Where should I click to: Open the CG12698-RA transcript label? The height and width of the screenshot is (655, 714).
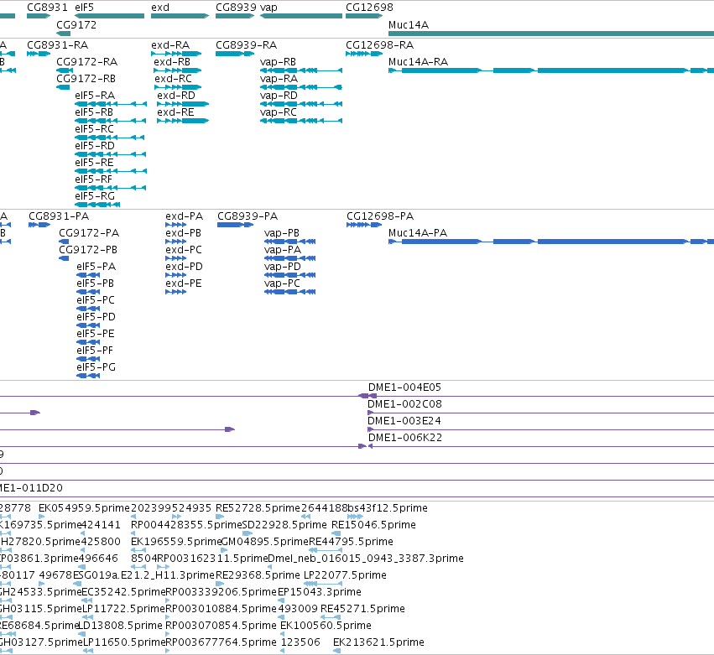380,44
